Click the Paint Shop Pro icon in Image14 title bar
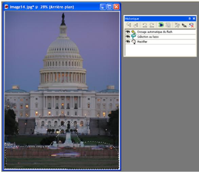 click(x=6, y=7)
